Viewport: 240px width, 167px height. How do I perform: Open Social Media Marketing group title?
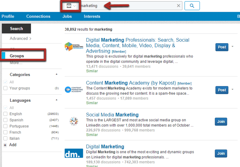point(112,115)
